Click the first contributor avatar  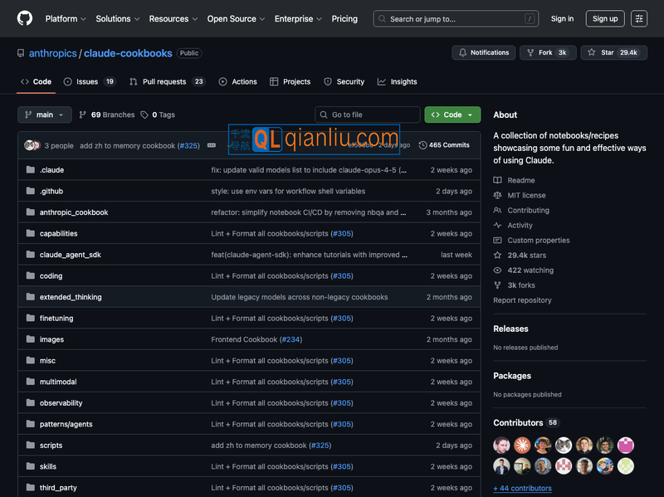click(501, 445)
